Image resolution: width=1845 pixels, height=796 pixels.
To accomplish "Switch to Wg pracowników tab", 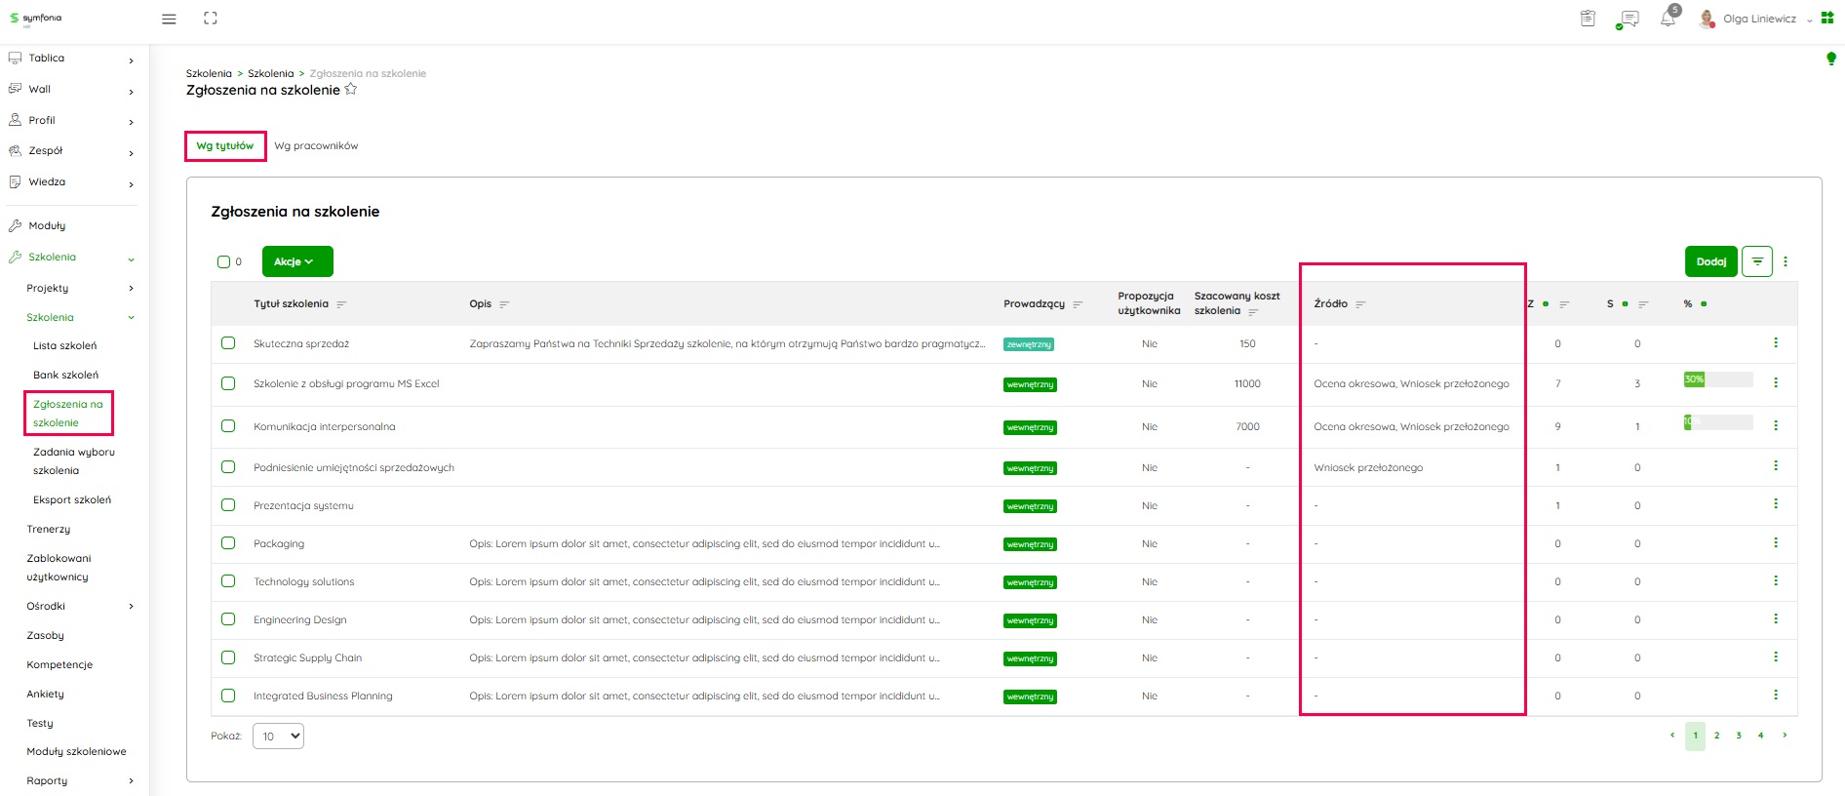I will [x=316, y=146].
